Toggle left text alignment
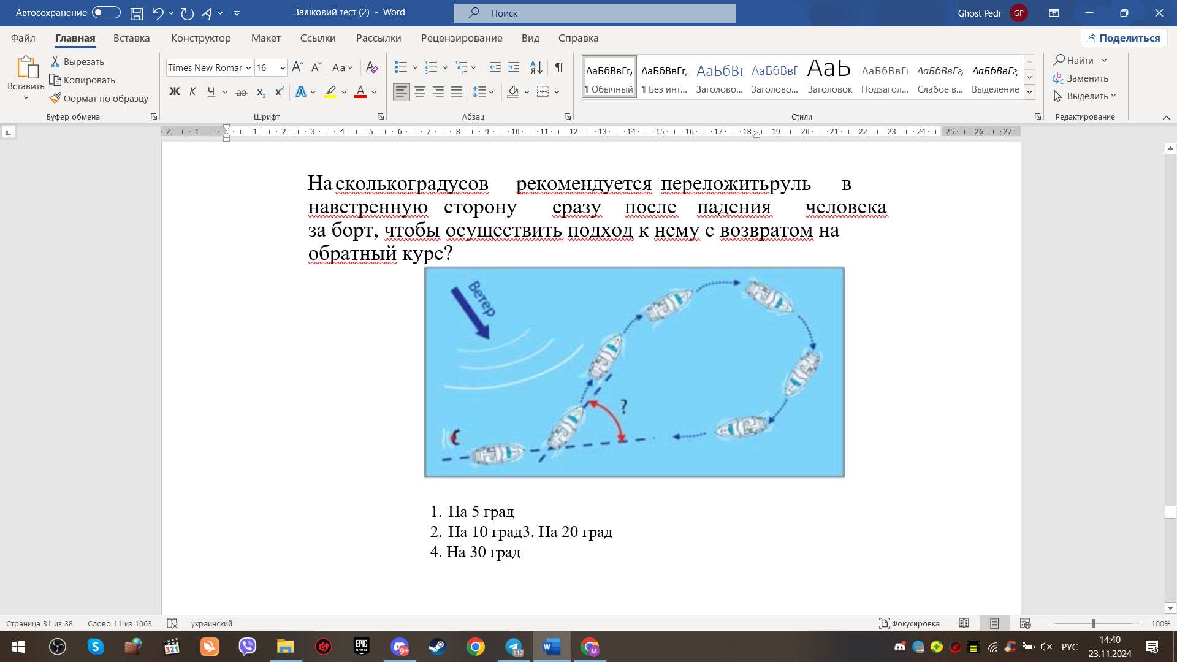The height and width of the screenshot is (662, 1177). click(x=401, y=92)
